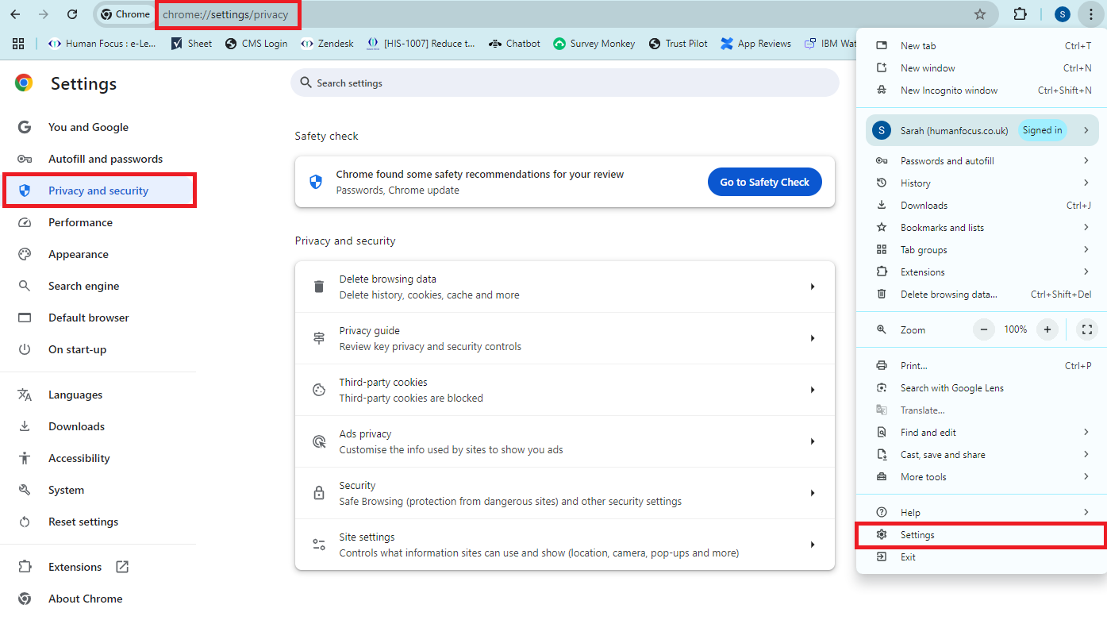This screenshot has width=1107, height=620.
Task: Expand Third-party cookies settings row
Action: 564,390
